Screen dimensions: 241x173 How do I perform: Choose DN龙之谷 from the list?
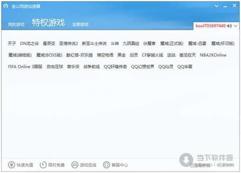[x=29, y=43]
